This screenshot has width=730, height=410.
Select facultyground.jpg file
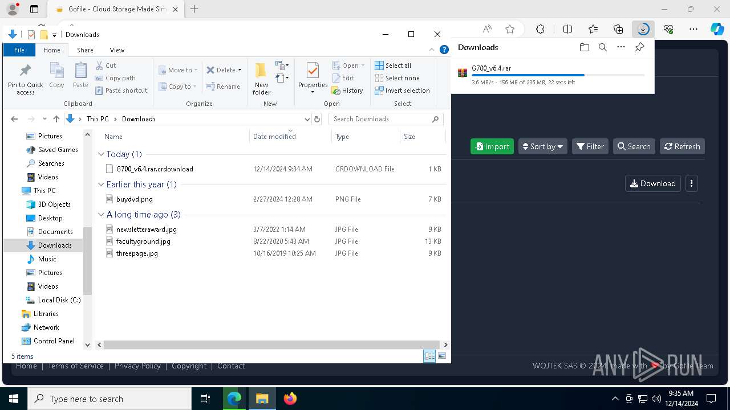coord(143,241)
